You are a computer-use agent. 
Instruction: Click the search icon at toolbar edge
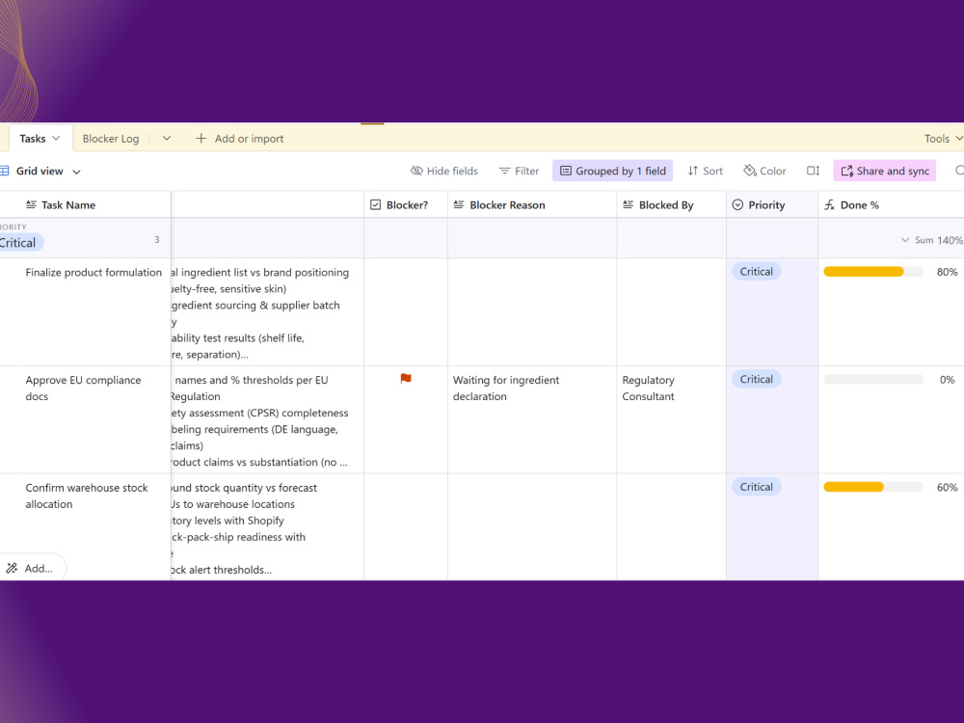point(959,171)
